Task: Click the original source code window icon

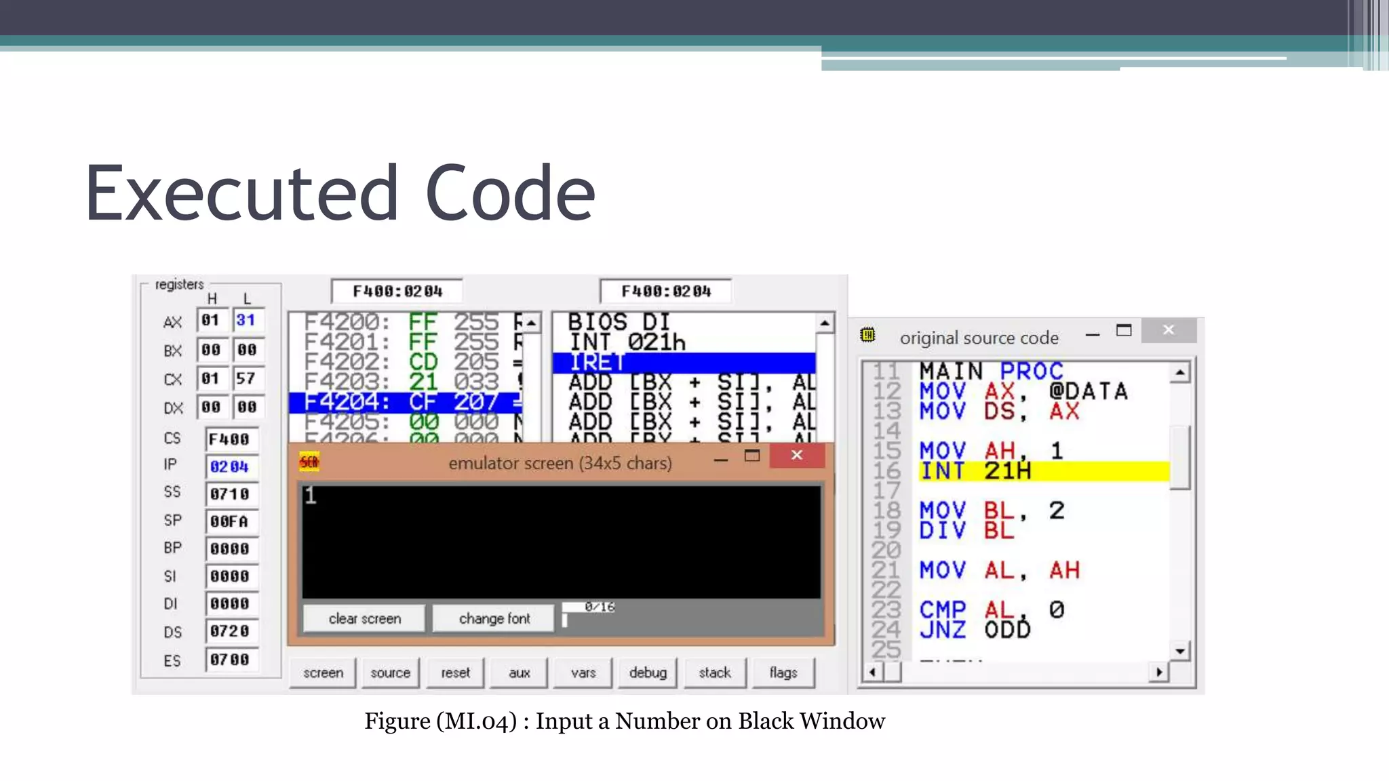Action: [x=867, y=335]
